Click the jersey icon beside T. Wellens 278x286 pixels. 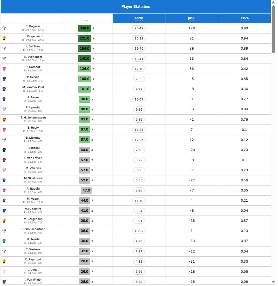click(4, 251)
